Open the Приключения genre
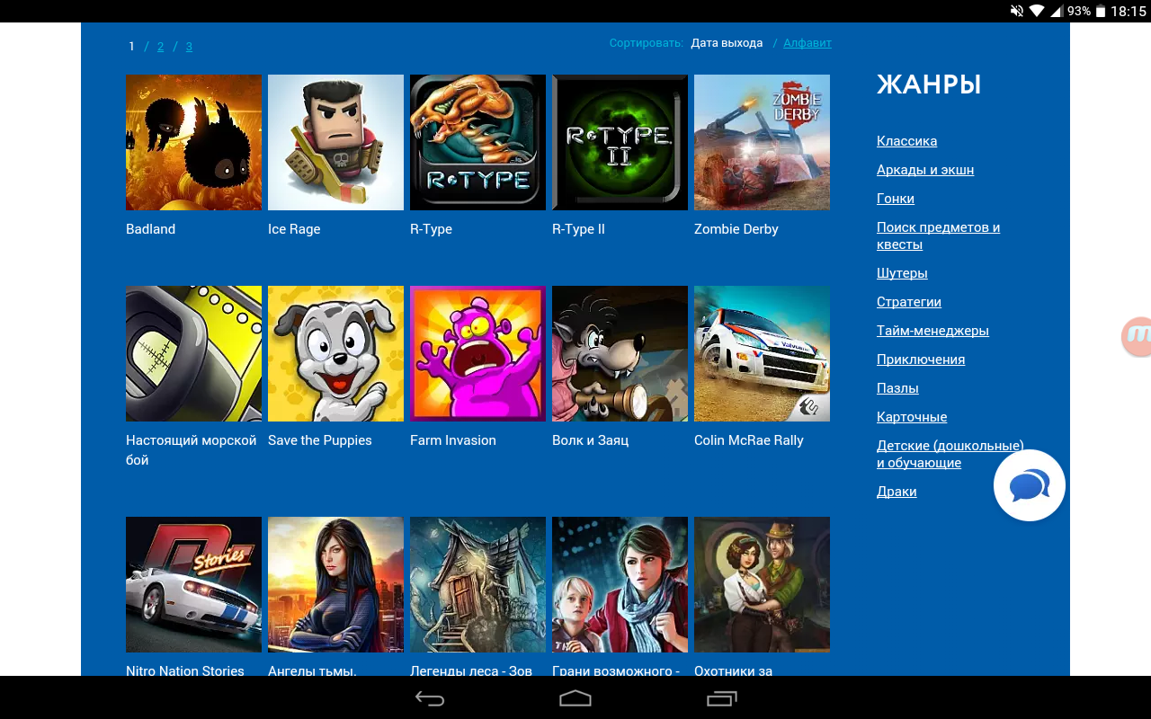The height and width of the screenshot is (719, 1151). tap(921, 359)
